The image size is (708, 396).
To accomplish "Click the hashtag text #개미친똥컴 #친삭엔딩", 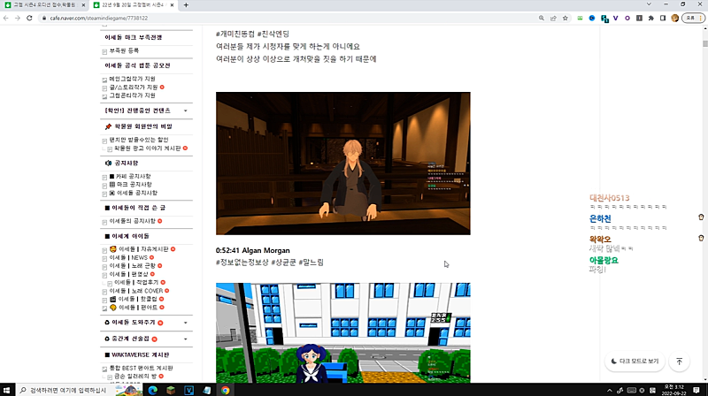I will [x=252, y=34].
